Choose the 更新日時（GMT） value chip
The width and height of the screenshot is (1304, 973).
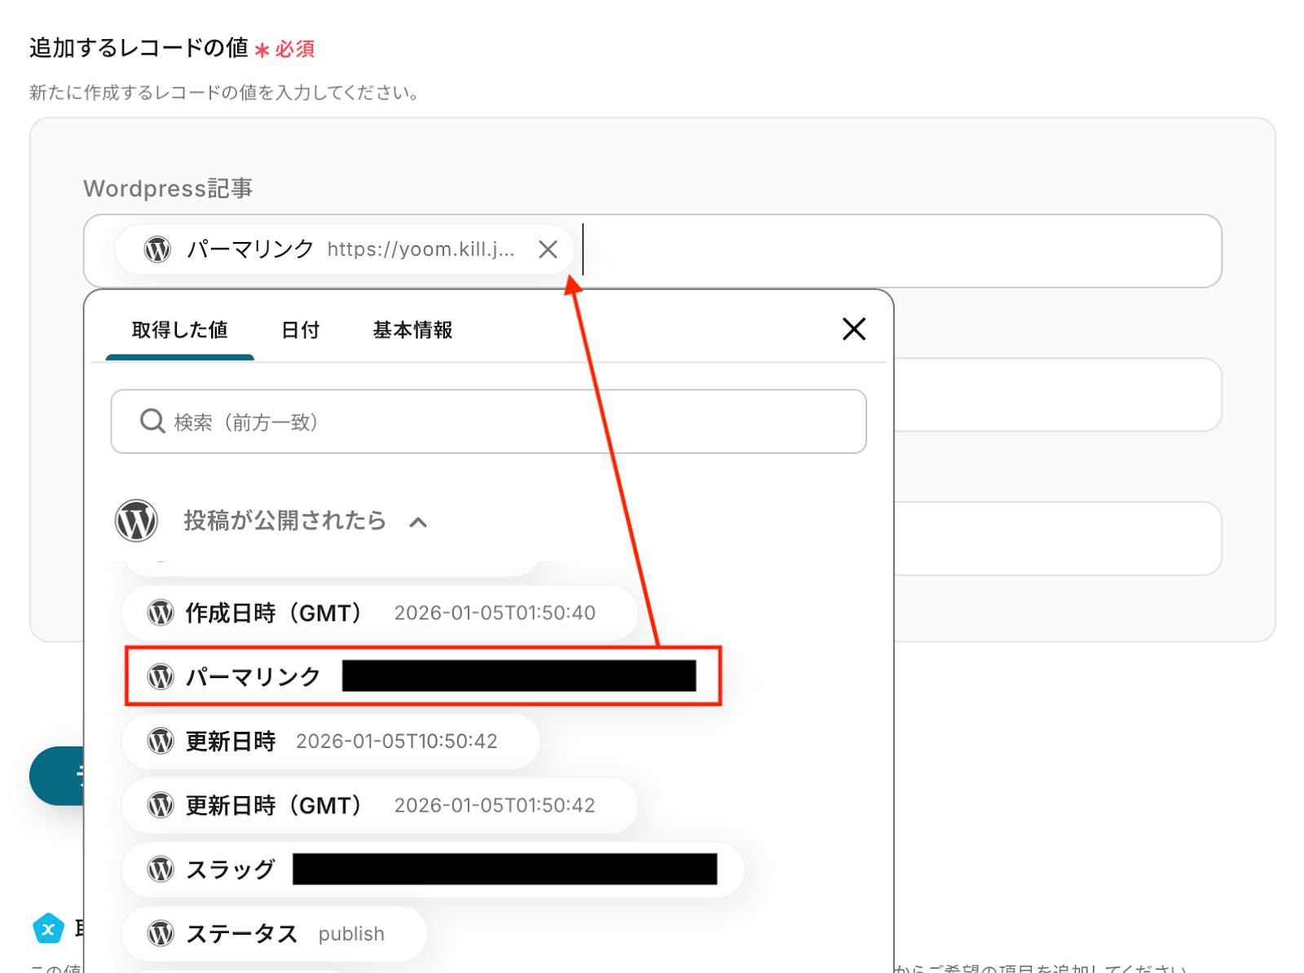380,806
